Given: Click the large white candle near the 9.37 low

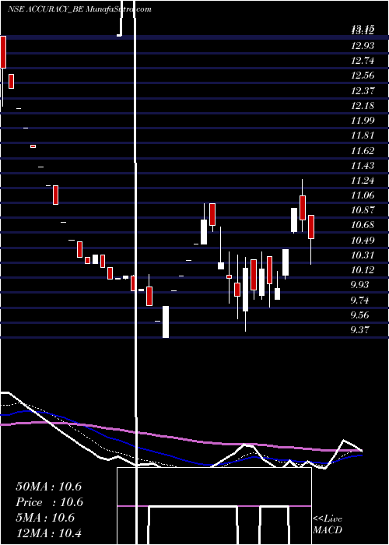Looking at the screenshot, I should pos(166,322).
